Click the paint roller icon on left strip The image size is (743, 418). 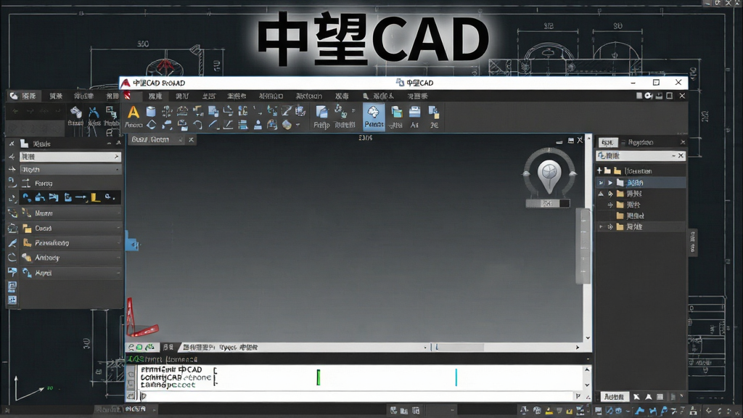[x=12, y=272]
